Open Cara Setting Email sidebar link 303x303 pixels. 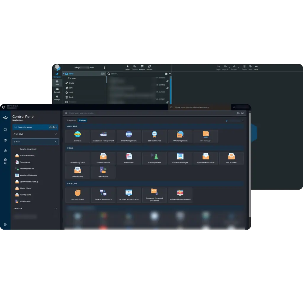click(x=28, y=149)
